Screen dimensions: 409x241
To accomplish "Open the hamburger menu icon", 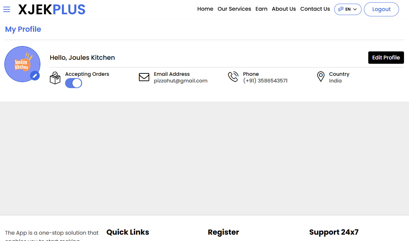I will (7, 9).
